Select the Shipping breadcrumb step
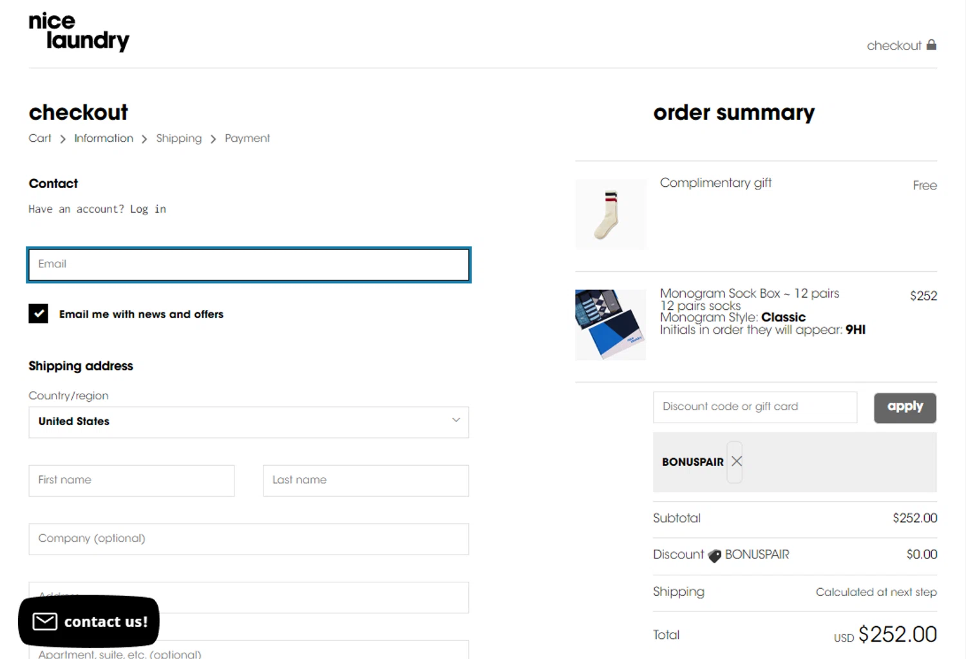Viewport: 966px width, 659px height. pos(178,138)
